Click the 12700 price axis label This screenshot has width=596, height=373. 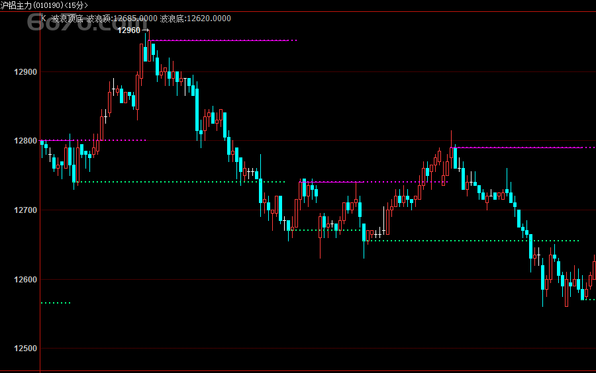[26, 210]
